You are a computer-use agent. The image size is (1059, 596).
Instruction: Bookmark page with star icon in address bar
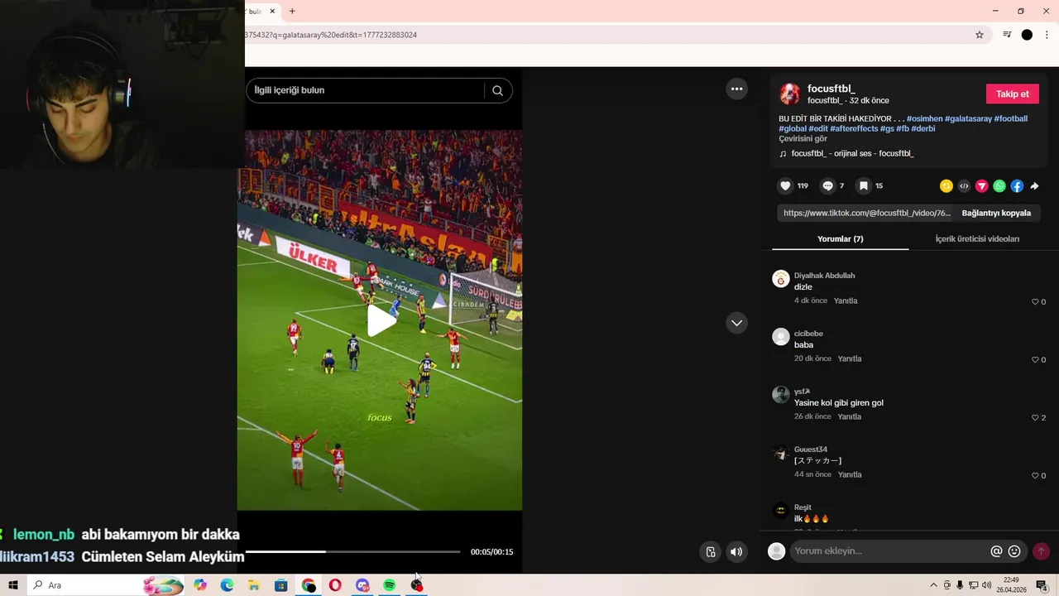980,35
